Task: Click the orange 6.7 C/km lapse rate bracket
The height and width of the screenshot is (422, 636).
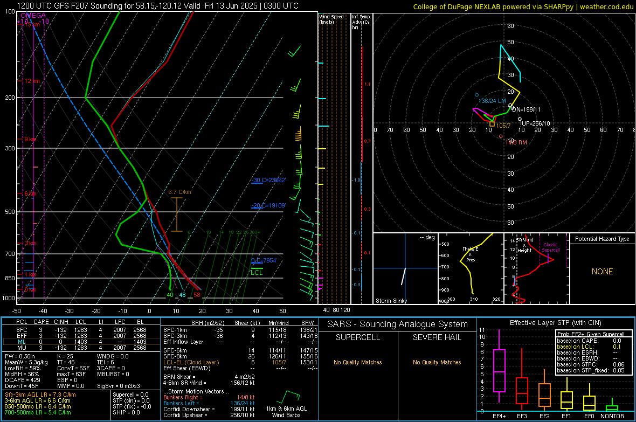Action: [x=176, y=215]
